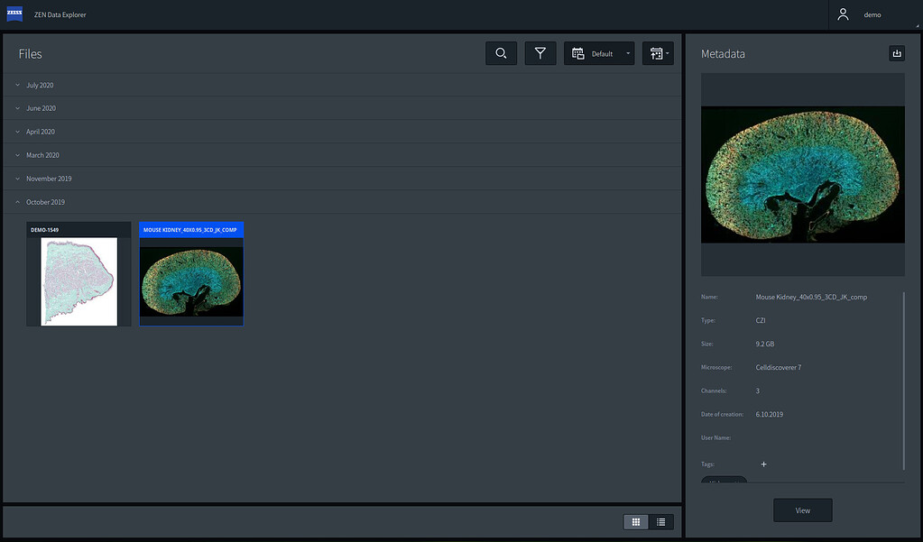This screenshot has width=923, height=542.
Task: Click the download icon in the Metadata panel
Action: [896, 53]
